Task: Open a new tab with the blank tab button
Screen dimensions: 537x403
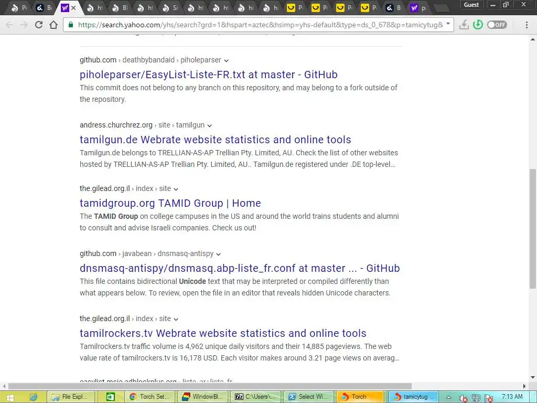Action: 442,8
